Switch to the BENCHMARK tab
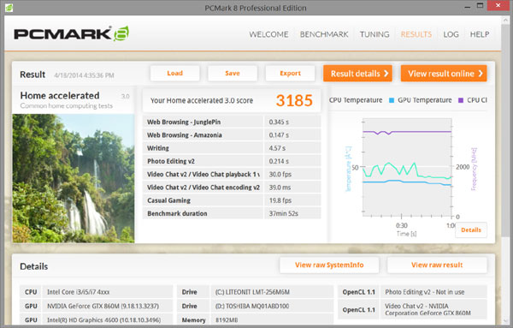Viewport: 513px width, 328px height. point(324,34)
